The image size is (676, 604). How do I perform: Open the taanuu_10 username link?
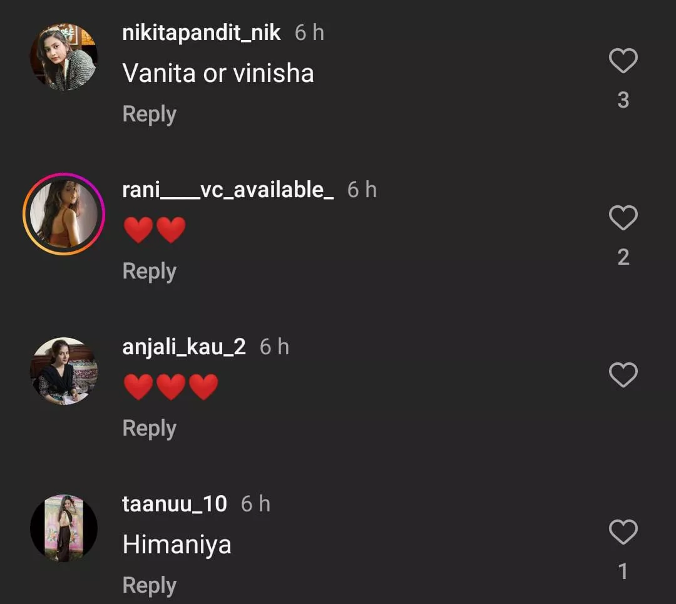(x=175, y=504)
